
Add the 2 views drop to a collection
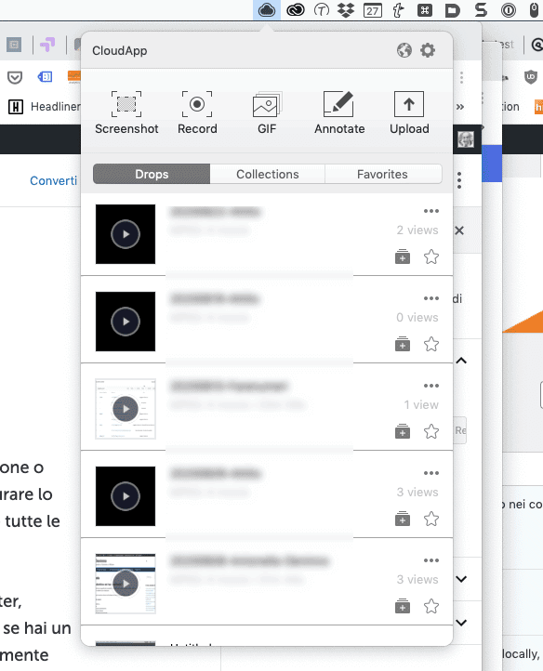coord(403,257)
